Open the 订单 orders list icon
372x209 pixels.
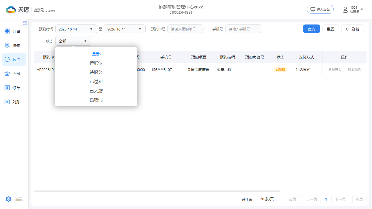pyautogui.click(x=7, y=88)
